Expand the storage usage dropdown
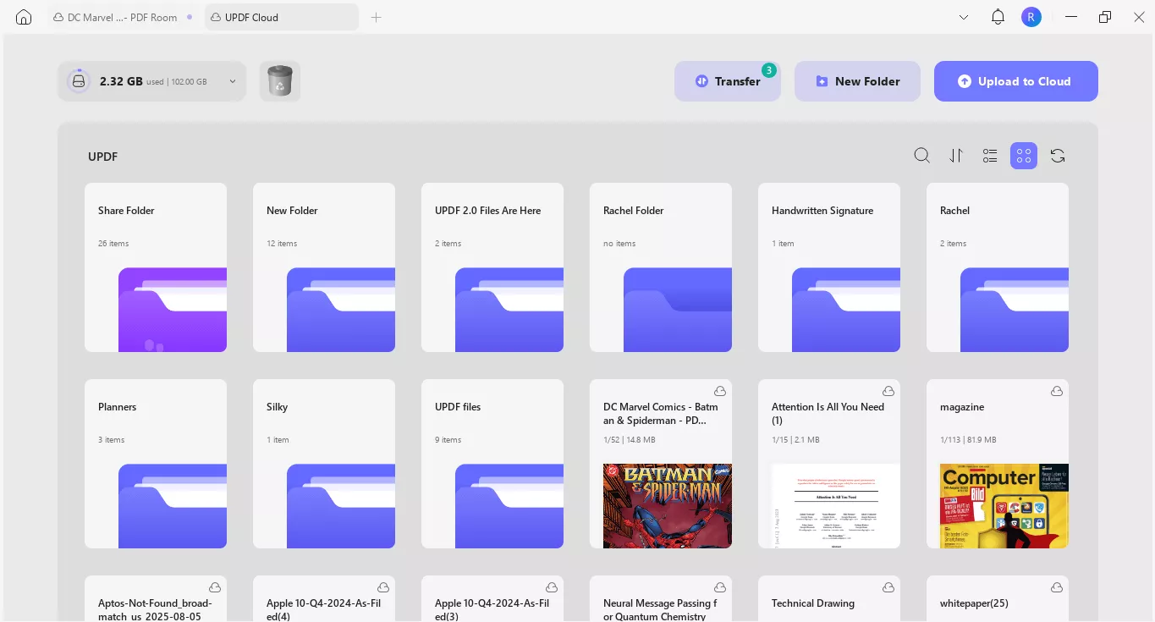The width and height of the screenshot is (1155, 622). pos(233,82)
